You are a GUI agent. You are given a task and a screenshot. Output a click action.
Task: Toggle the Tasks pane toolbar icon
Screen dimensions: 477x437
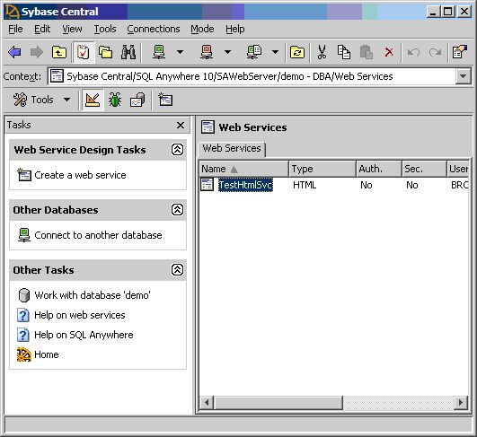click(83, 52)
